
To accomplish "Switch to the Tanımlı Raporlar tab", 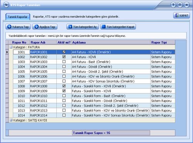I will (x=18, y=17).
